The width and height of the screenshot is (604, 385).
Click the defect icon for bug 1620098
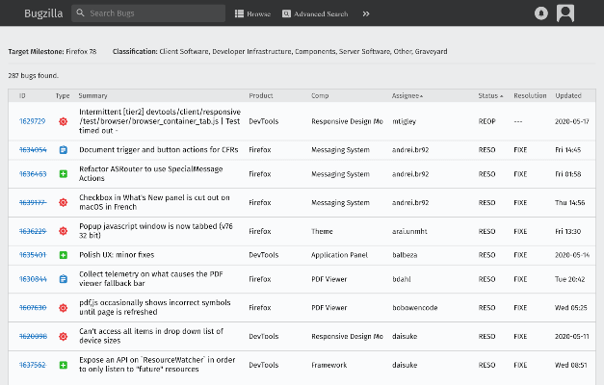tap(64, 336)
